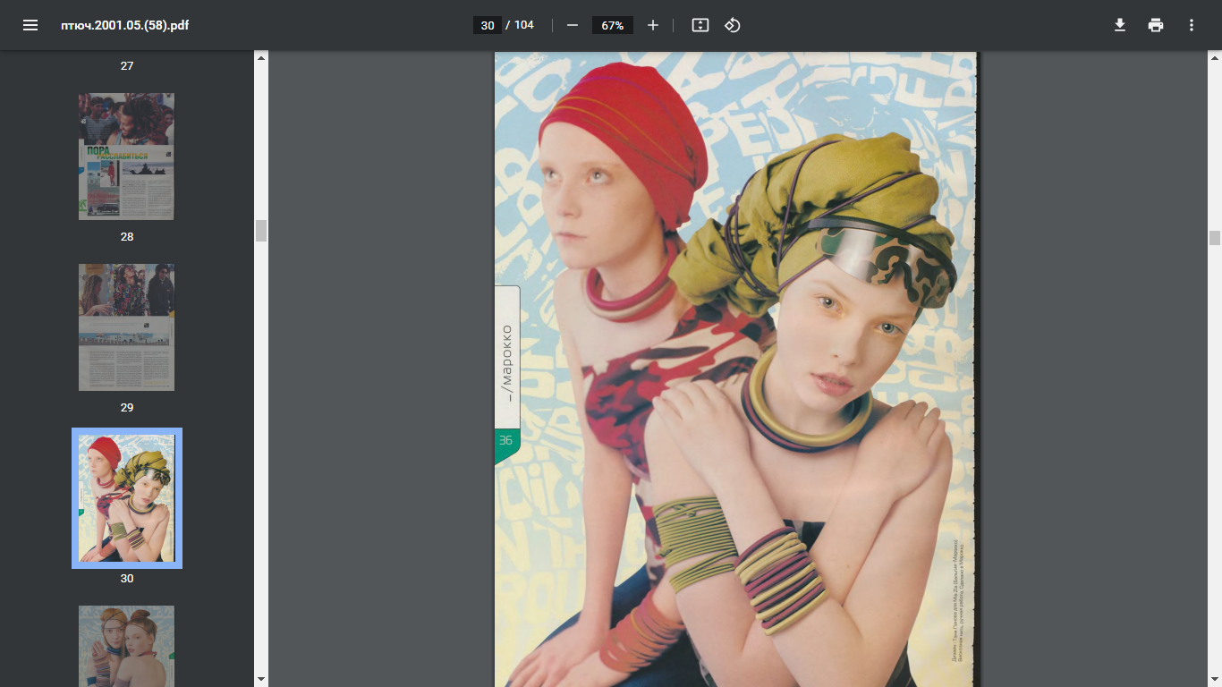The height and width of the screenshot is (687, 1222).
Task: Open the more actions menu
Action: (1192, 25)
